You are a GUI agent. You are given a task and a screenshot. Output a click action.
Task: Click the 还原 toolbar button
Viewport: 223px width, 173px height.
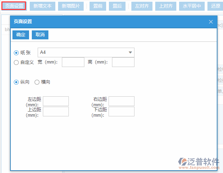pyautogui.click(x=215, y=6)
